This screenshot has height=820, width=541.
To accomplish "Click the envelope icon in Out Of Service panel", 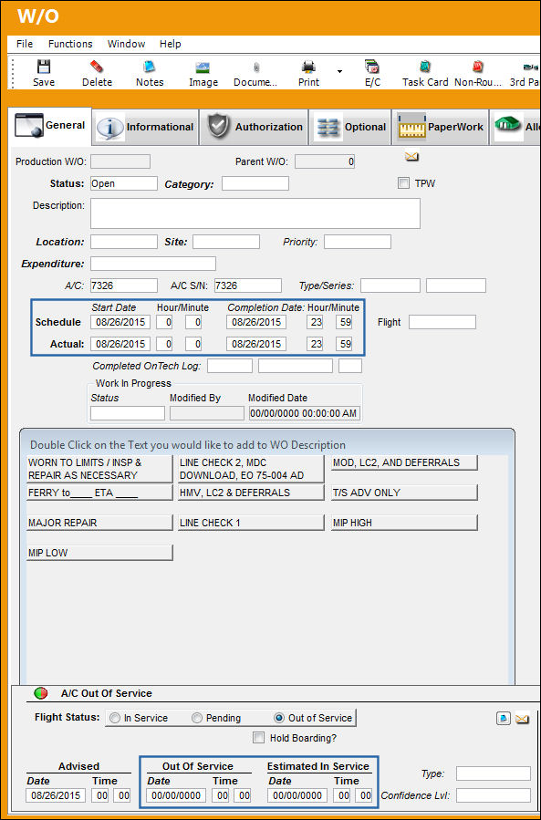I will 522,719.
